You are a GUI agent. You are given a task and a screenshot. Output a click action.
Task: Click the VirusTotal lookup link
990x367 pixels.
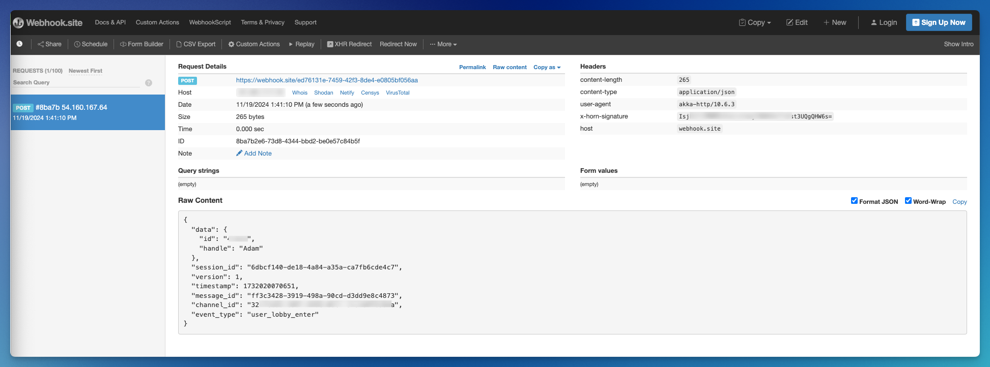(x=398, y=93)
